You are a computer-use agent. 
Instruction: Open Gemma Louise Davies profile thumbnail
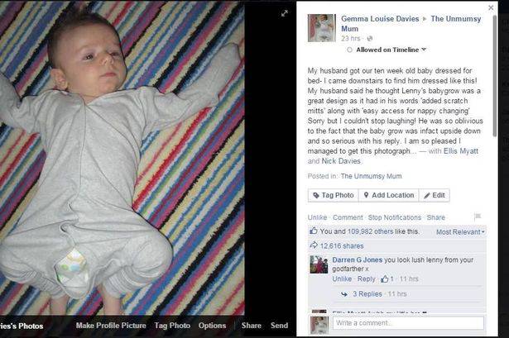tap(322, 28)
